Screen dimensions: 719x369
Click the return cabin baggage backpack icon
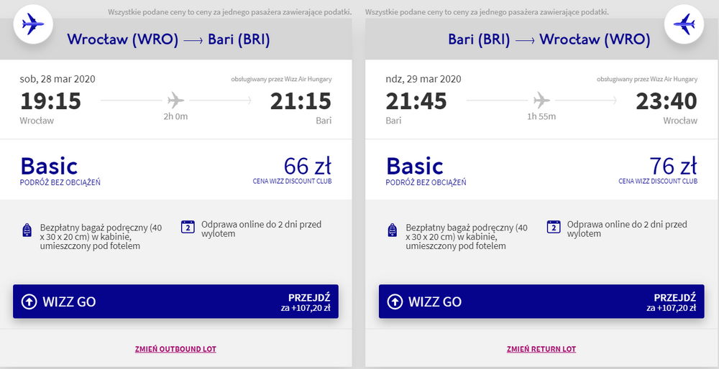click(x=393, y=230)
